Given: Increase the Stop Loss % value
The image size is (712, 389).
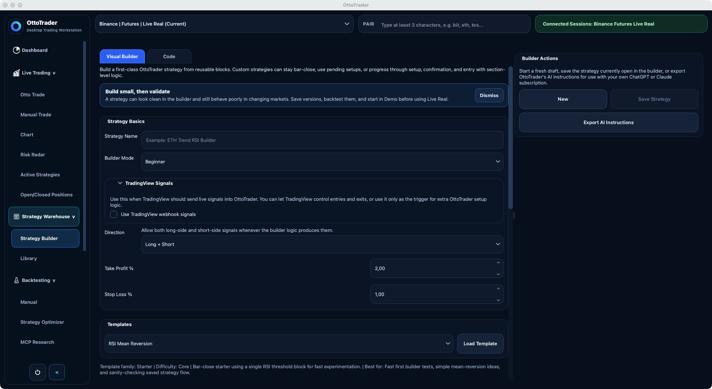Looking at the screenshot, I should 498,289.
